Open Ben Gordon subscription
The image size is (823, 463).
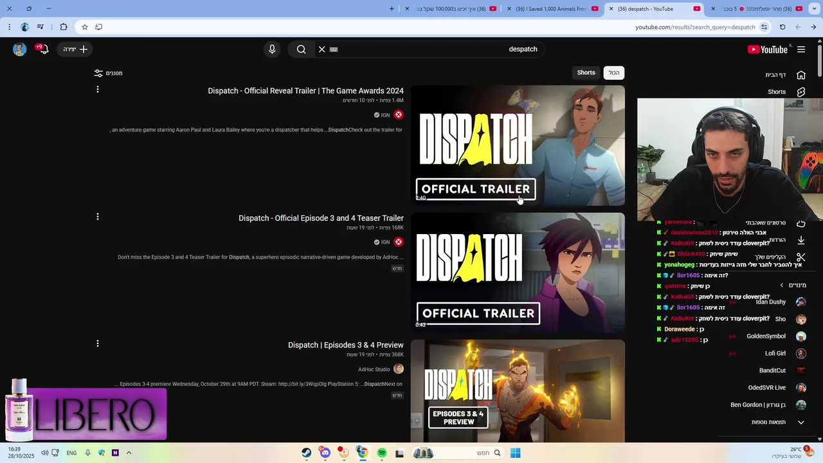pyautogui.click(x=768, y=405)
